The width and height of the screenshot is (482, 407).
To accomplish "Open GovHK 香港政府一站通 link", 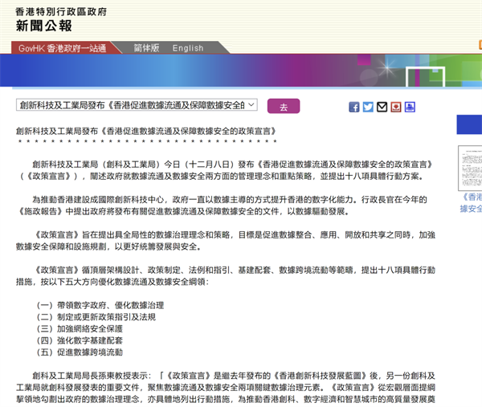I will tap(63, 48).
